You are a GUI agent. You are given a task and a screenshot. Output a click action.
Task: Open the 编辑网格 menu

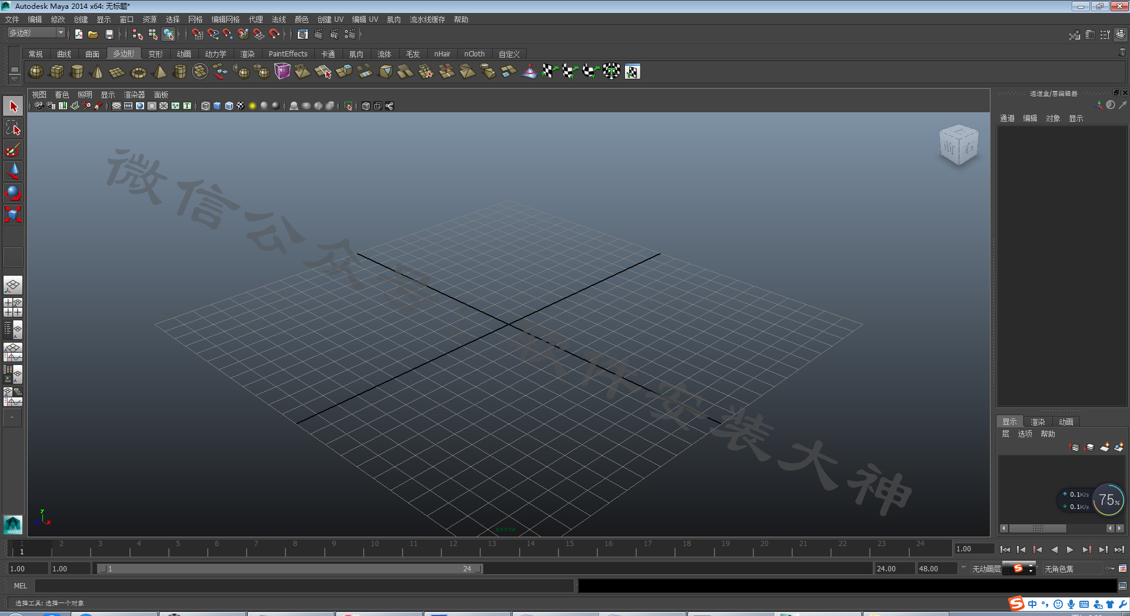pyautogui.click(x=225, y=19)
